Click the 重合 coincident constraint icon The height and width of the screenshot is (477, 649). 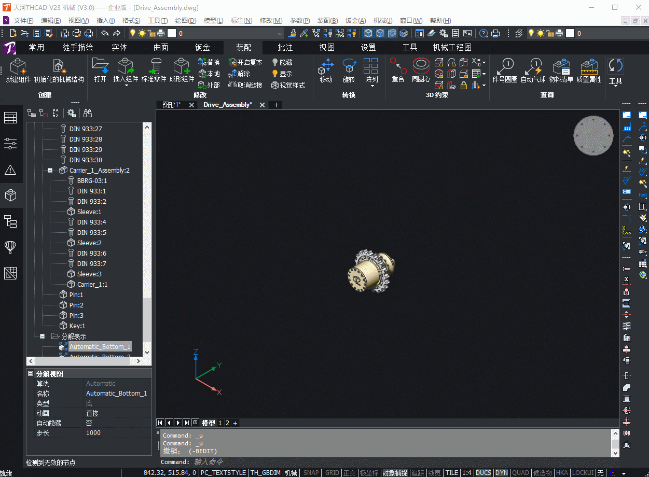click(398, 71)
